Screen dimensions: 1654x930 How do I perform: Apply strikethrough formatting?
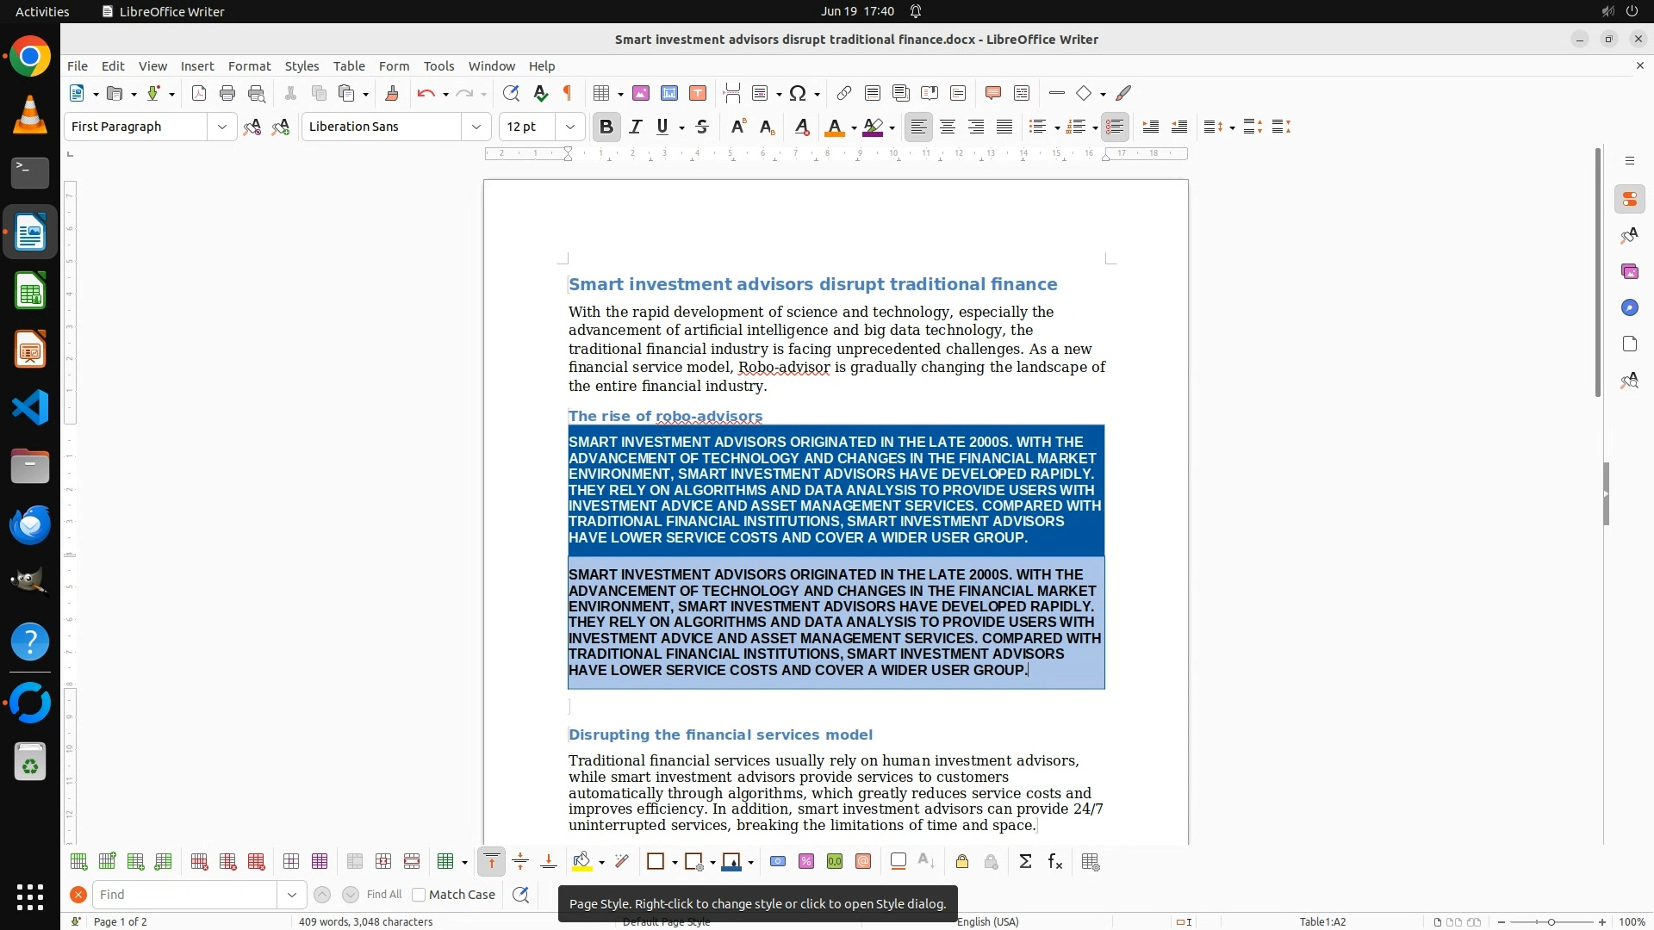(702, 127)
